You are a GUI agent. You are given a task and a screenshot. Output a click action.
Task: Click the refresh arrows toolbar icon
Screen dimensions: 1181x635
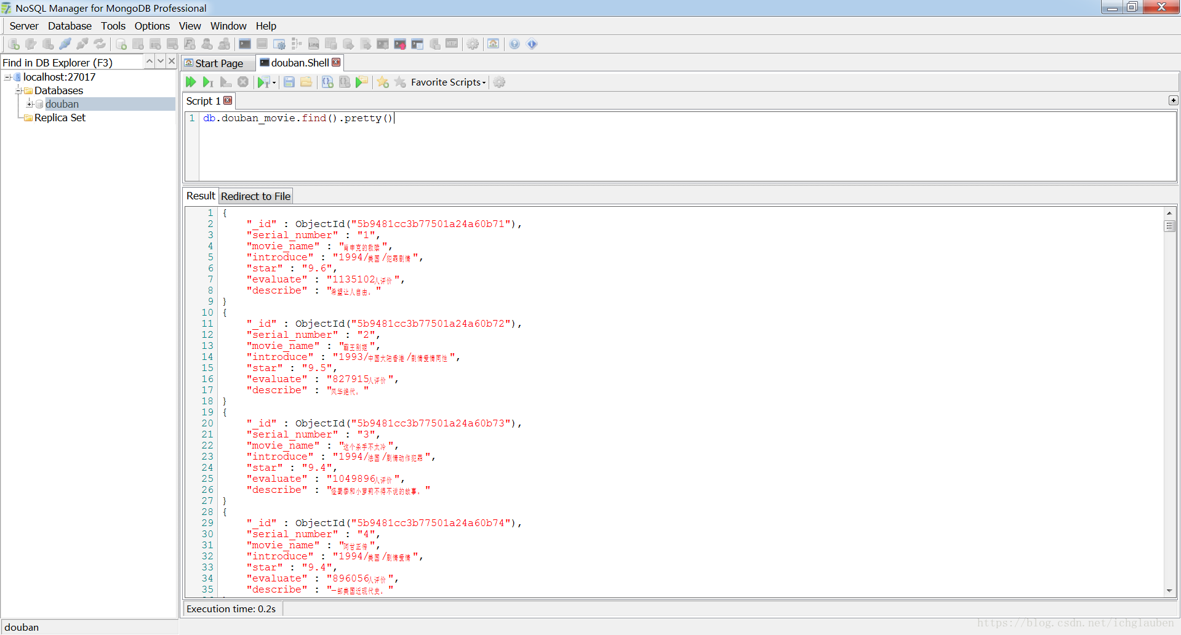coord(100,44)
